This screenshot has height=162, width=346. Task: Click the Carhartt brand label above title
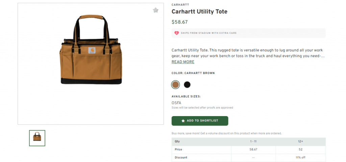tap(180, 5)
